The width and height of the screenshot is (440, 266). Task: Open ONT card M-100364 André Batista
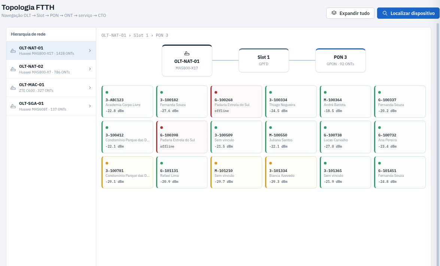(x=345, y=102)
